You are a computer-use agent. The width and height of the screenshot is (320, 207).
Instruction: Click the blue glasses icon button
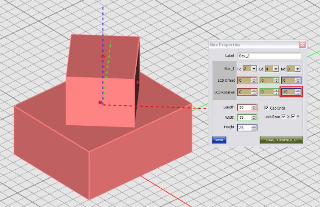[219, 140]
